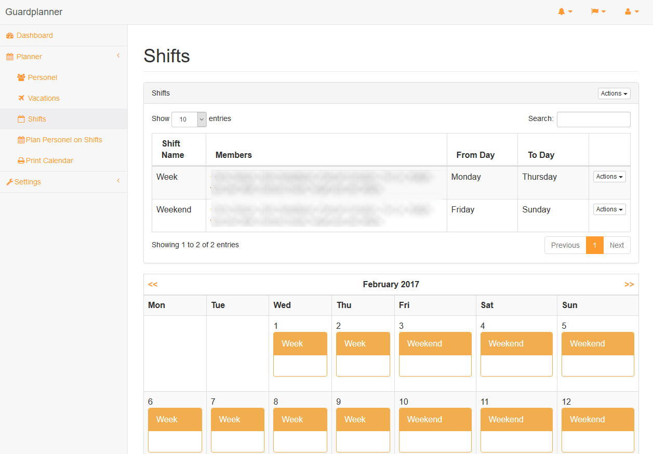The height and width of the screenshot is (454, 653).
Task: Open the user account icon menu
Action: click(631, 12)
